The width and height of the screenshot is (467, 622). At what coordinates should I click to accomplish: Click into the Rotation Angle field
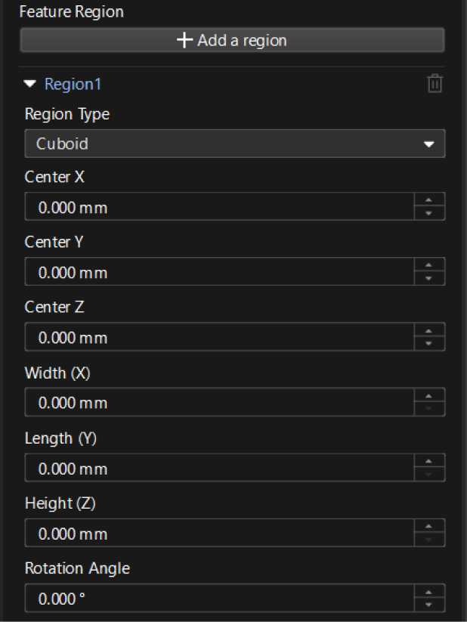point(219,599)
